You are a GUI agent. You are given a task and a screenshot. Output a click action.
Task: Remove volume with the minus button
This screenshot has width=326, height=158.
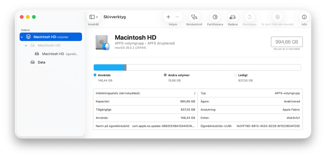click(177, 17)
